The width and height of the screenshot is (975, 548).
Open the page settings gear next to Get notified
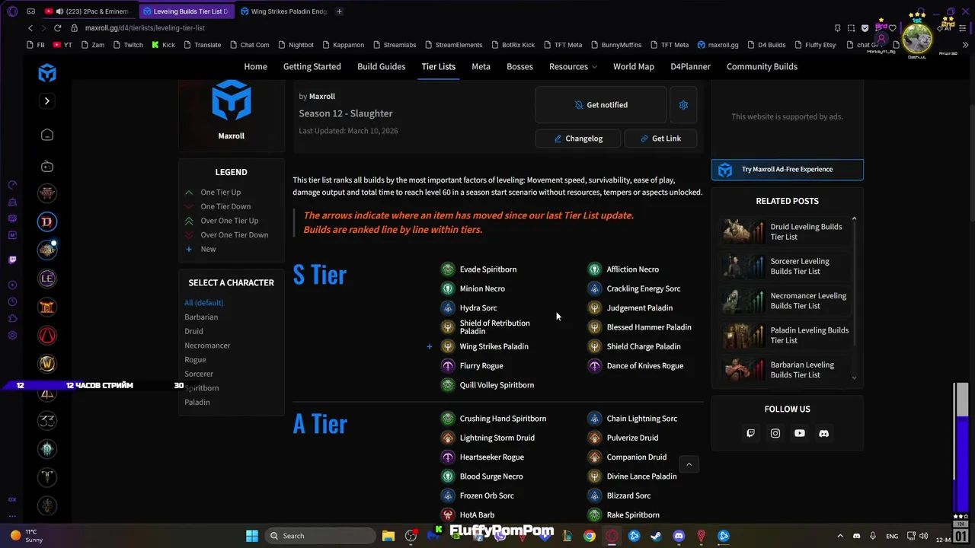[x=683, y=105]
